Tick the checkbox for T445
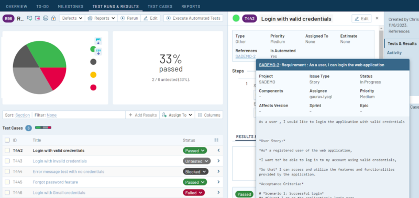Image resolution: width=419 pixels, height=198 pixels. [x=7, y=182]
